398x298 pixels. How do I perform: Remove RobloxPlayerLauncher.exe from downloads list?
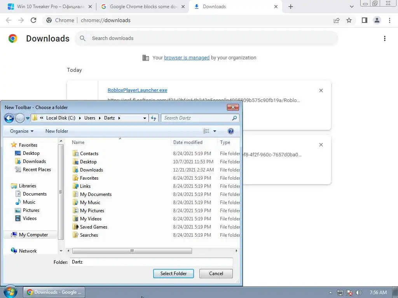(321, 90)
